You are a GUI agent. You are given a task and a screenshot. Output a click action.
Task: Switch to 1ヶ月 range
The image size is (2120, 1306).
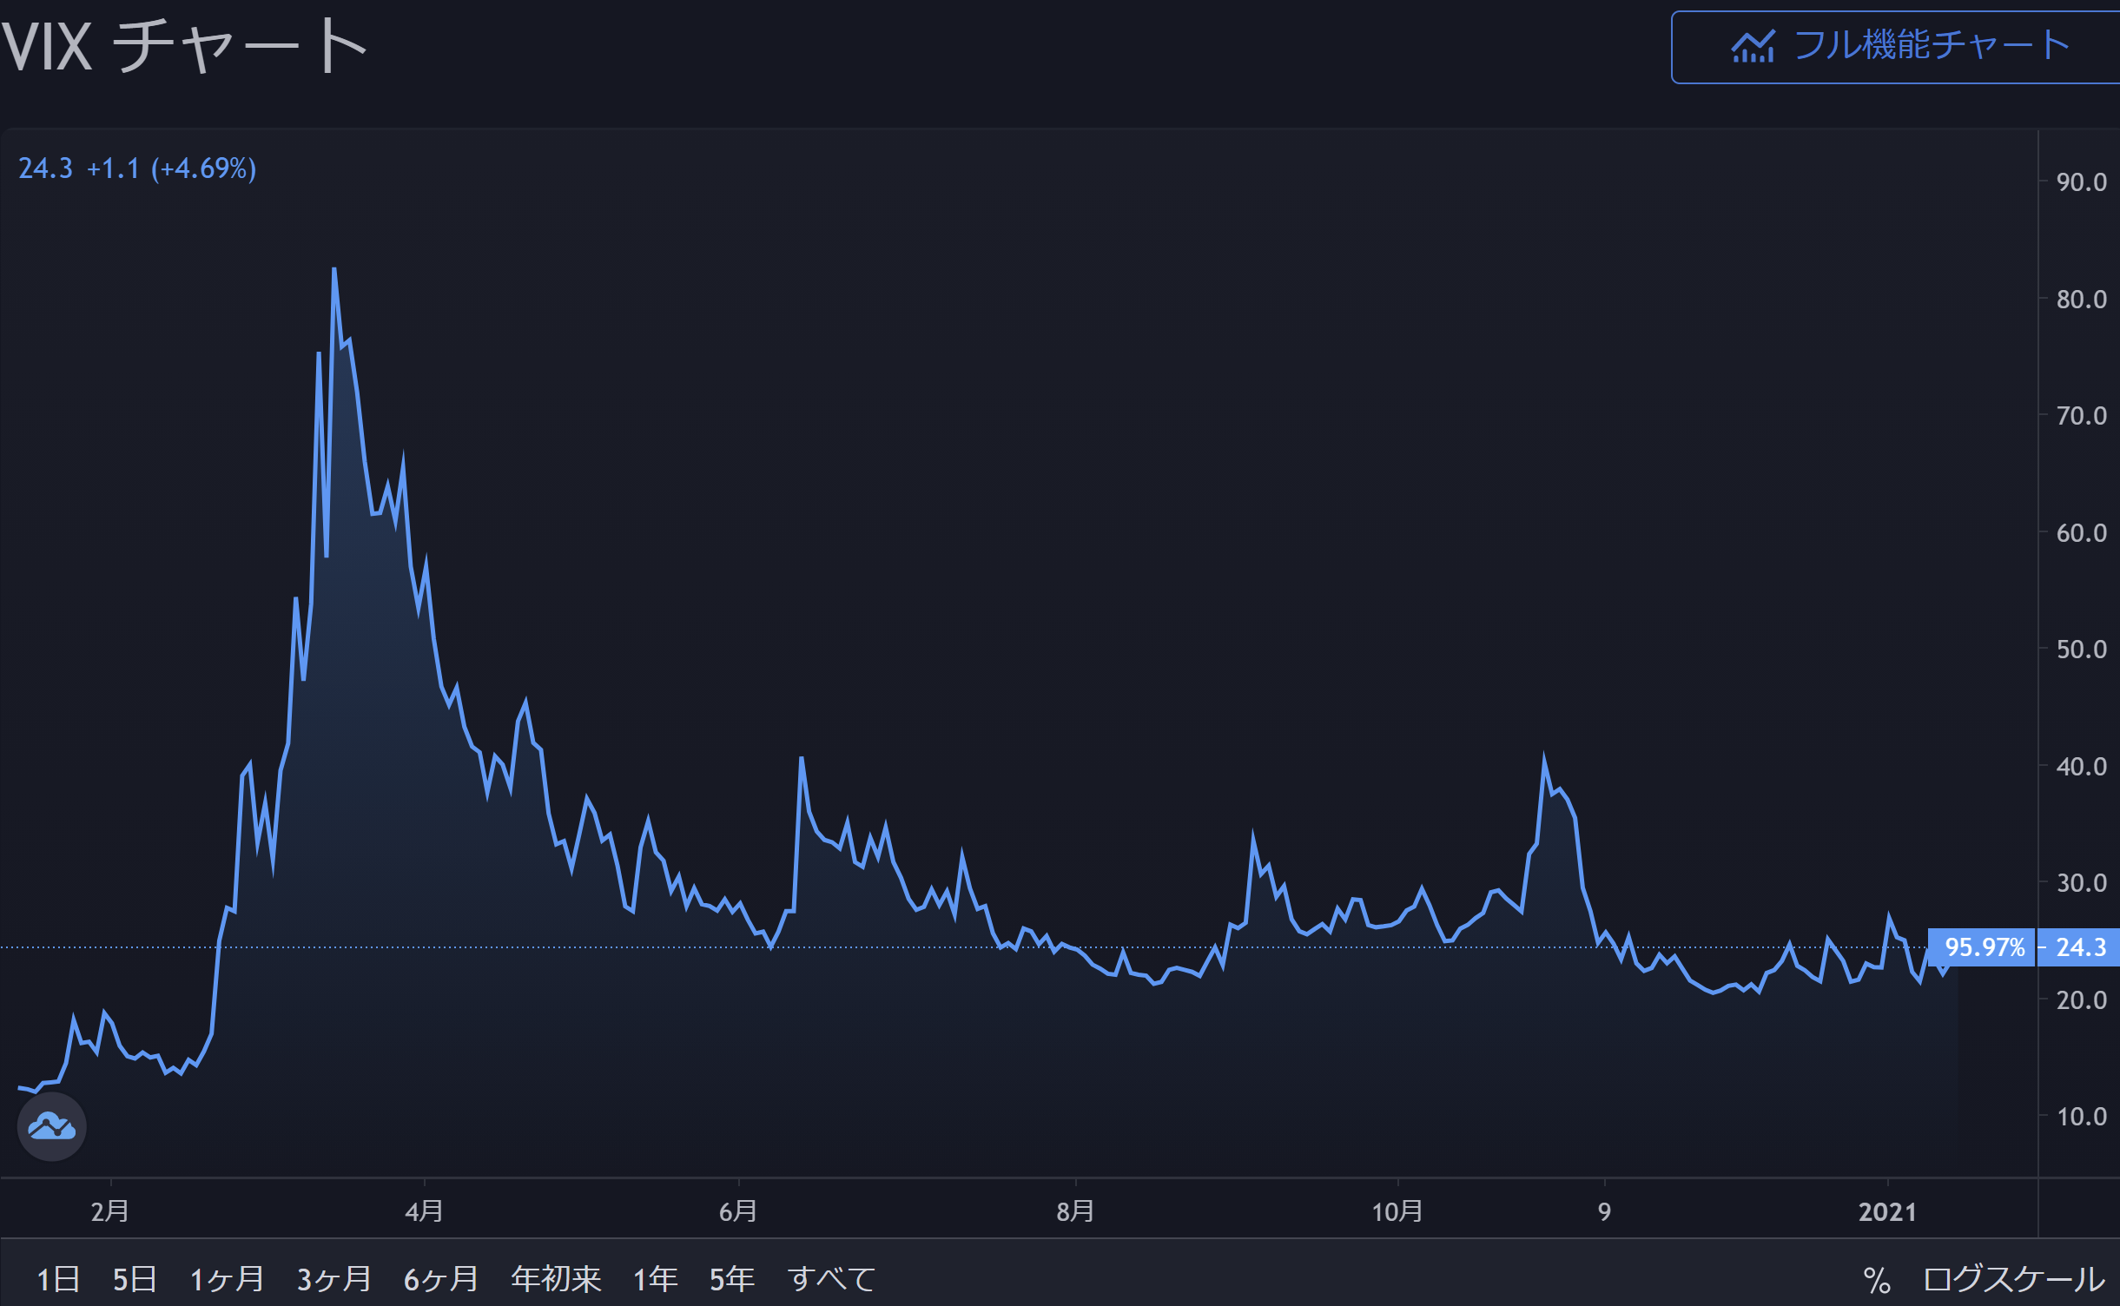tap(227, 1279)
